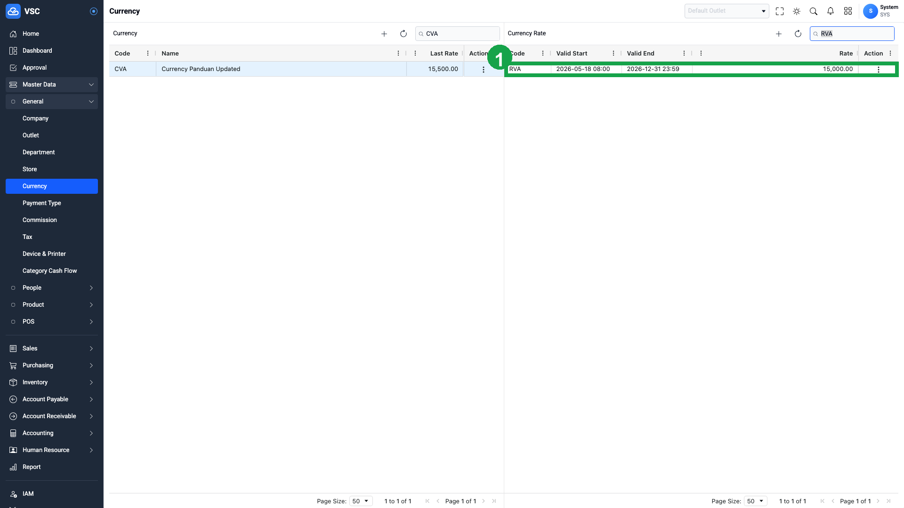904x508 pixels.
Task: Expand the Accounting menu
Action: pos(52,433)
